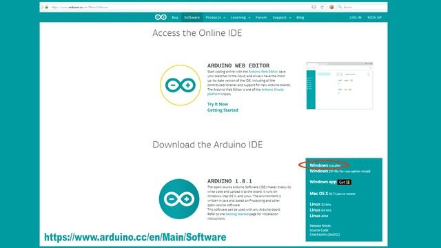Viewport: 441px width, 248px height.
Task: Open the Buy menu item
Action: pos(175,17)
